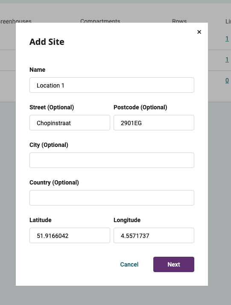Close the Add Site dialog with the X icon
The height and width of the screenshot is (305, 231).
pos(199,32)
